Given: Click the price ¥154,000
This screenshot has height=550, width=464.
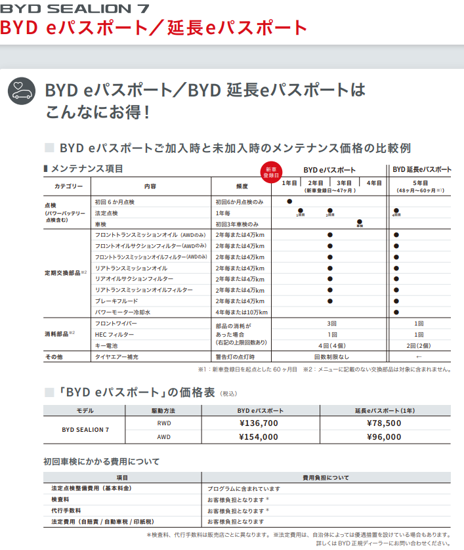Looking at the screenshot, I should tap(259, 436).
